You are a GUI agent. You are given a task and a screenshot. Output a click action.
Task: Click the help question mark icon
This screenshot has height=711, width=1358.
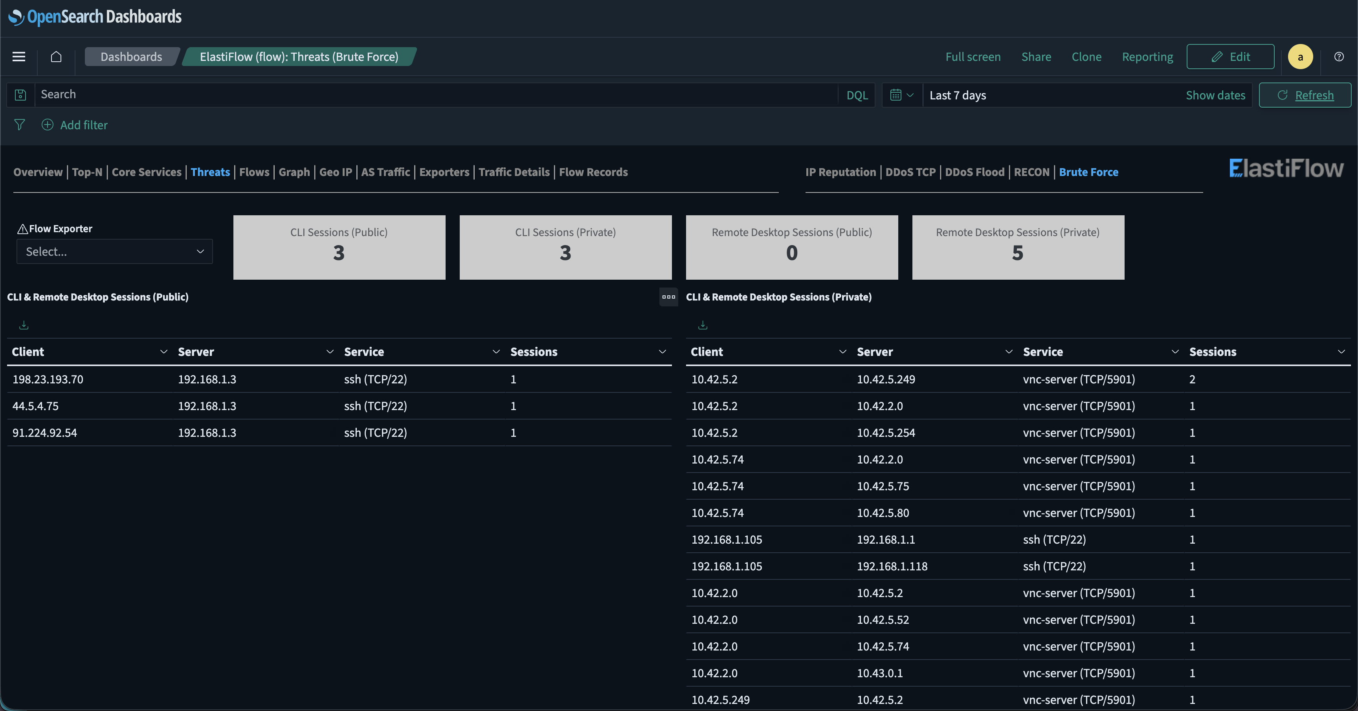point(1340,57)
